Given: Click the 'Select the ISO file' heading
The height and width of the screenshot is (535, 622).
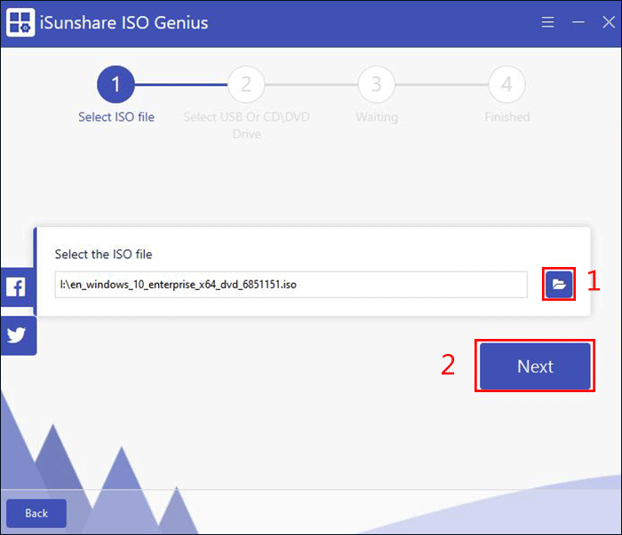Looking at the screenshot, I should point(104,255).
